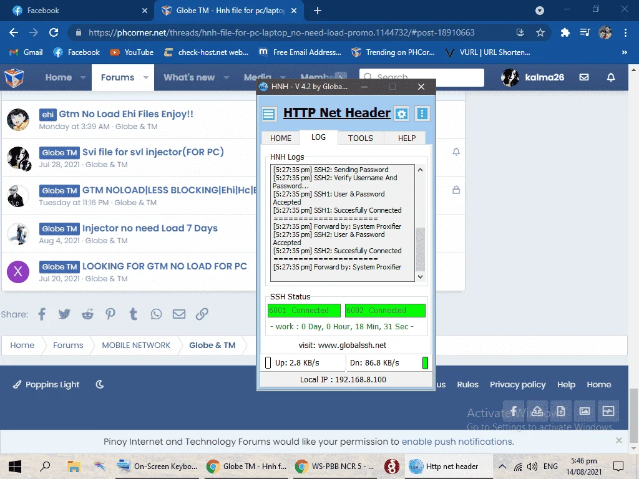The height and width of the screenshot is (479, 639).
Task: Show hidden system tray icons
Action: click(502, 467)
